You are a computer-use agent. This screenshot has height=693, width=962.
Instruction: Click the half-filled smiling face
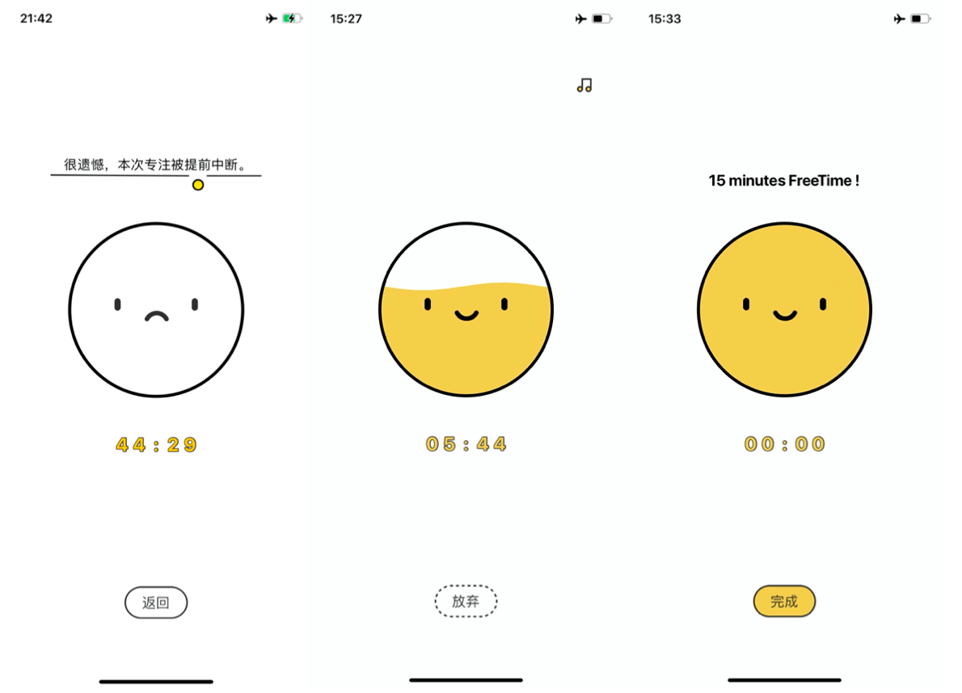pyautogui.click(x=466, y=309)
